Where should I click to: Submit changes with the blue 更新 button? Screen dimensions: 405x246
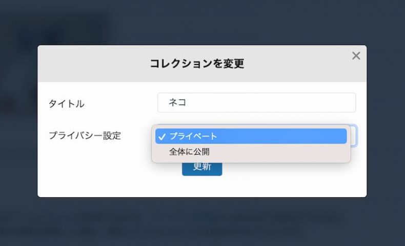pos(202,168)
